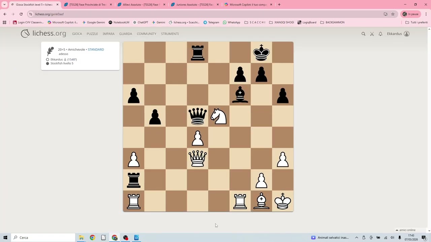Open the Google Gemini bookmark
Image resolution: width=431 pixels, height=242 pixels.
(94, 23)
